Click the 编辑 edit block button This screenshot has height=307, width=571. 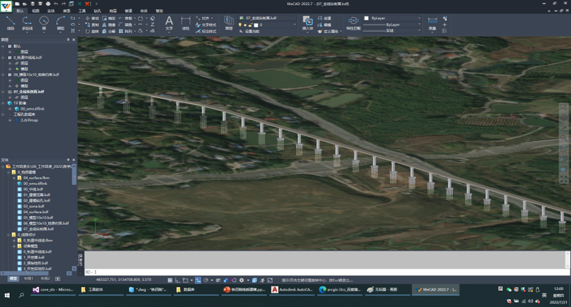click(x=324, y=25)
